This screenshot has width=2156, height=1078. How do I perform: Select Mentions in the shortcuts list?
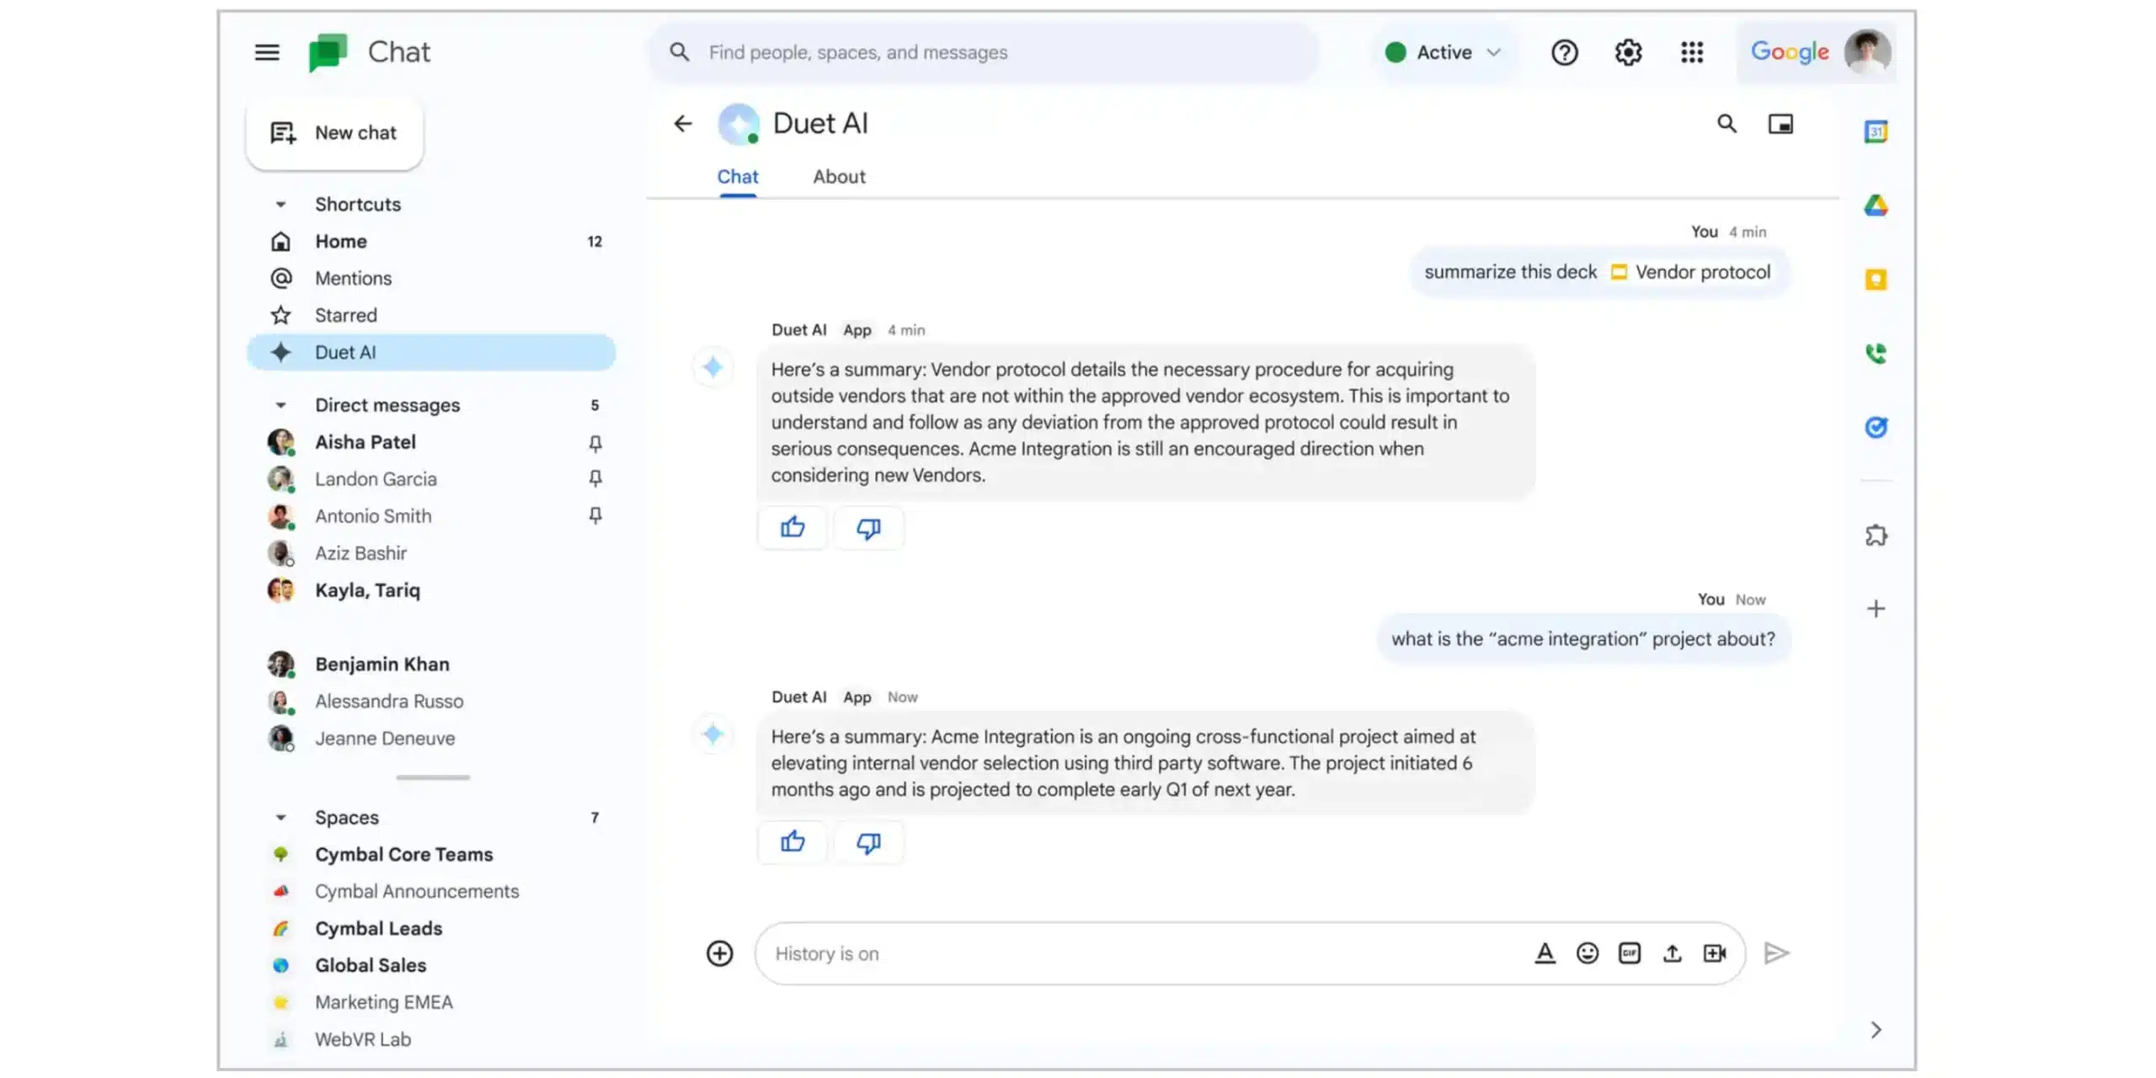click(x=353, y=278)
